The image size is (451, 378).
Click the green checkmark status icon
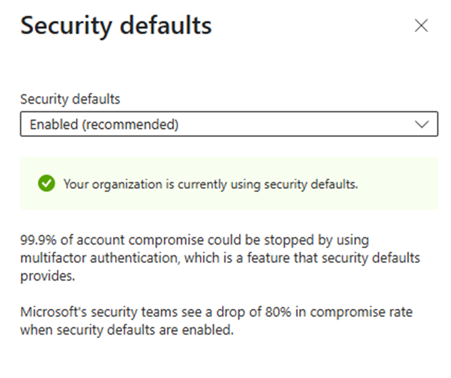(46, 184)
